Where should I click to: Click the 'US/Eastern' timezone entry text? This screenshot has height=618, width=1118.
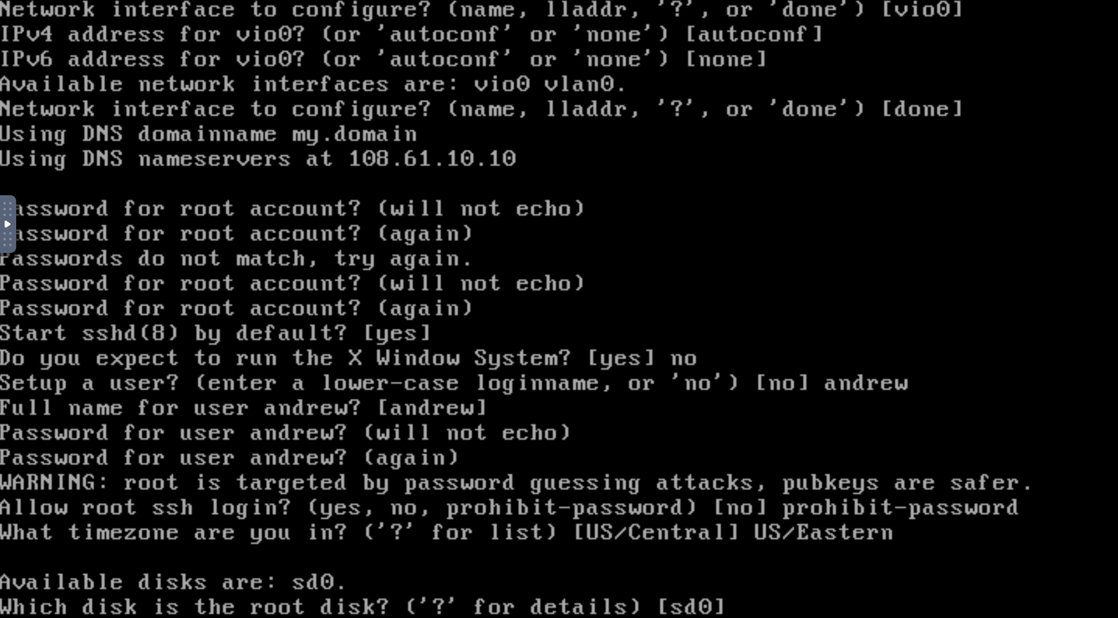click(823, 532)
